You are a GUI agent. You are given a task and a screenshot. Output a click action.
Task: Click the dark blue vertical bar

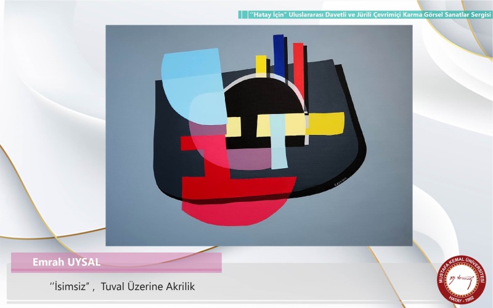coord(279,55)
